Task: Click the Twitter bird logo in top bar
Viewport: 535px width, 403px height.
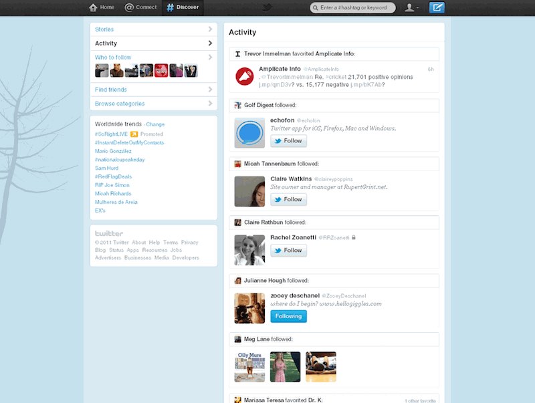Action: point(267,7)
